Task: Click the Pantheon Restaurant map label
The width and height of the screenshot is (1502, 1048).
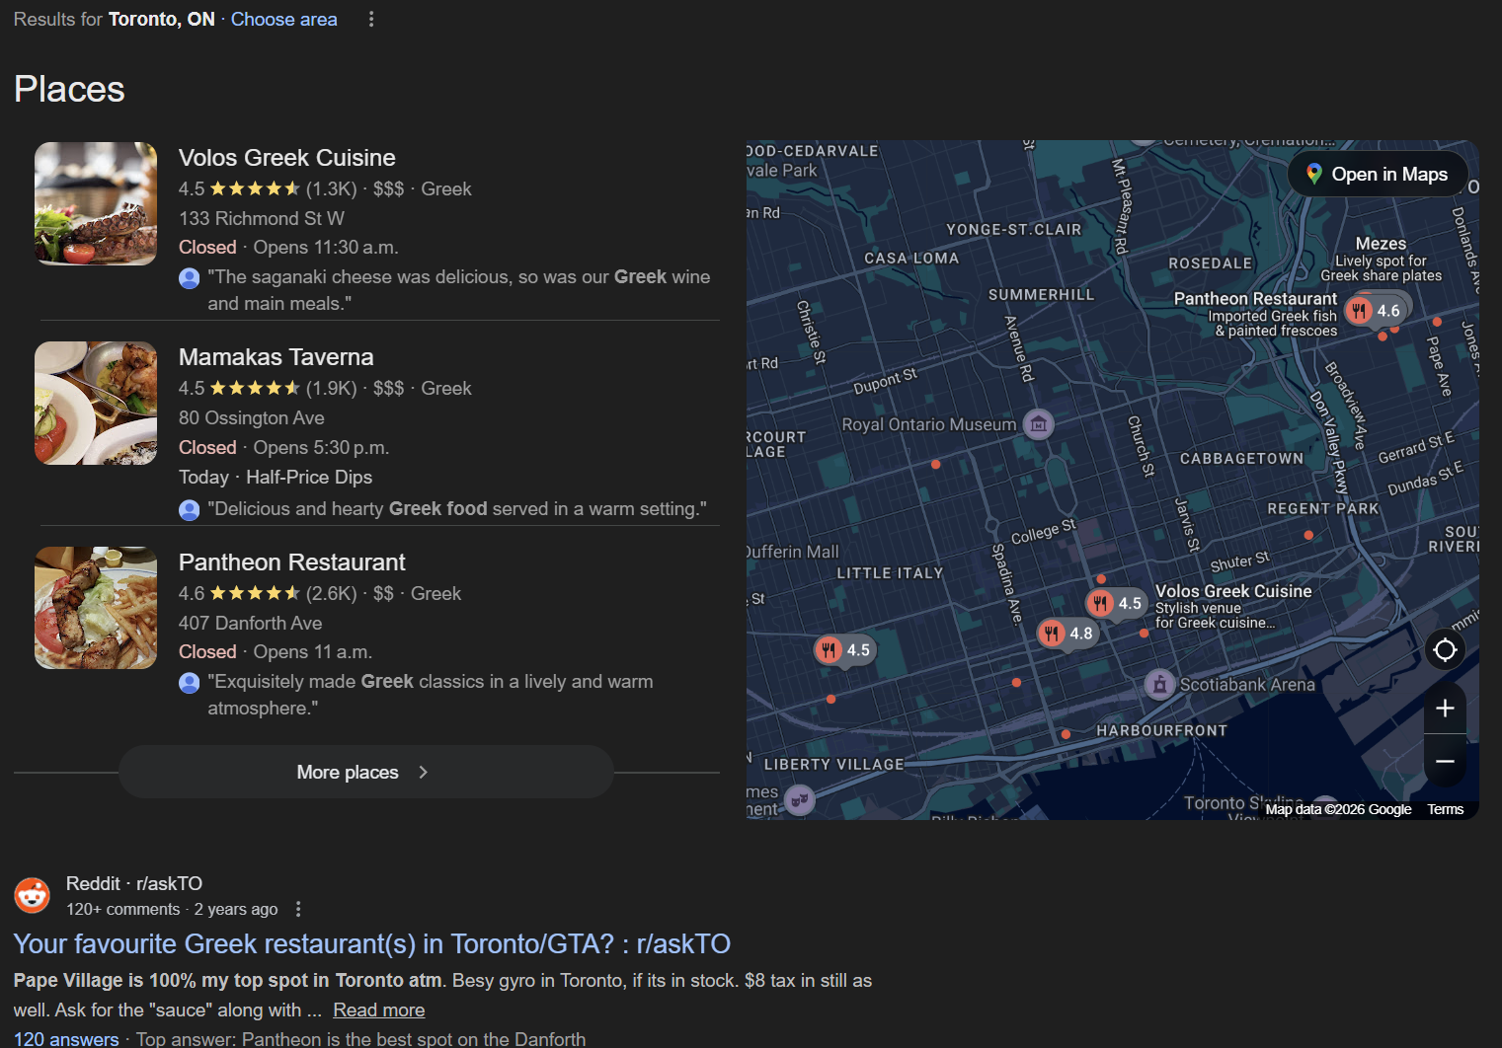Action: (1255, 298)
